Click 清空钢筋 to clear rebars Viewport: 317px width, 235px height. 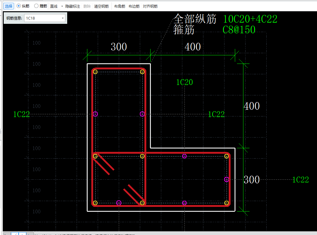point(101,6)
